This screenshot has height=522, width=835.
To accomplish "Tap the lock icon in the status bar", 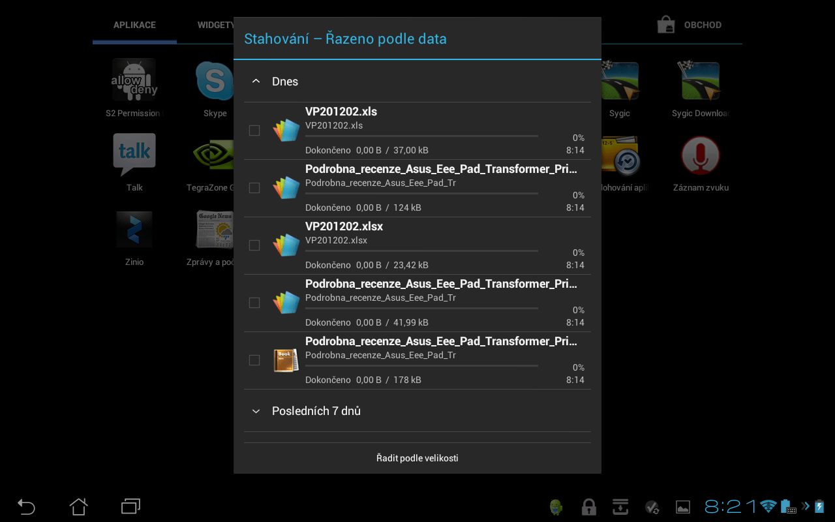I will 589,507.
